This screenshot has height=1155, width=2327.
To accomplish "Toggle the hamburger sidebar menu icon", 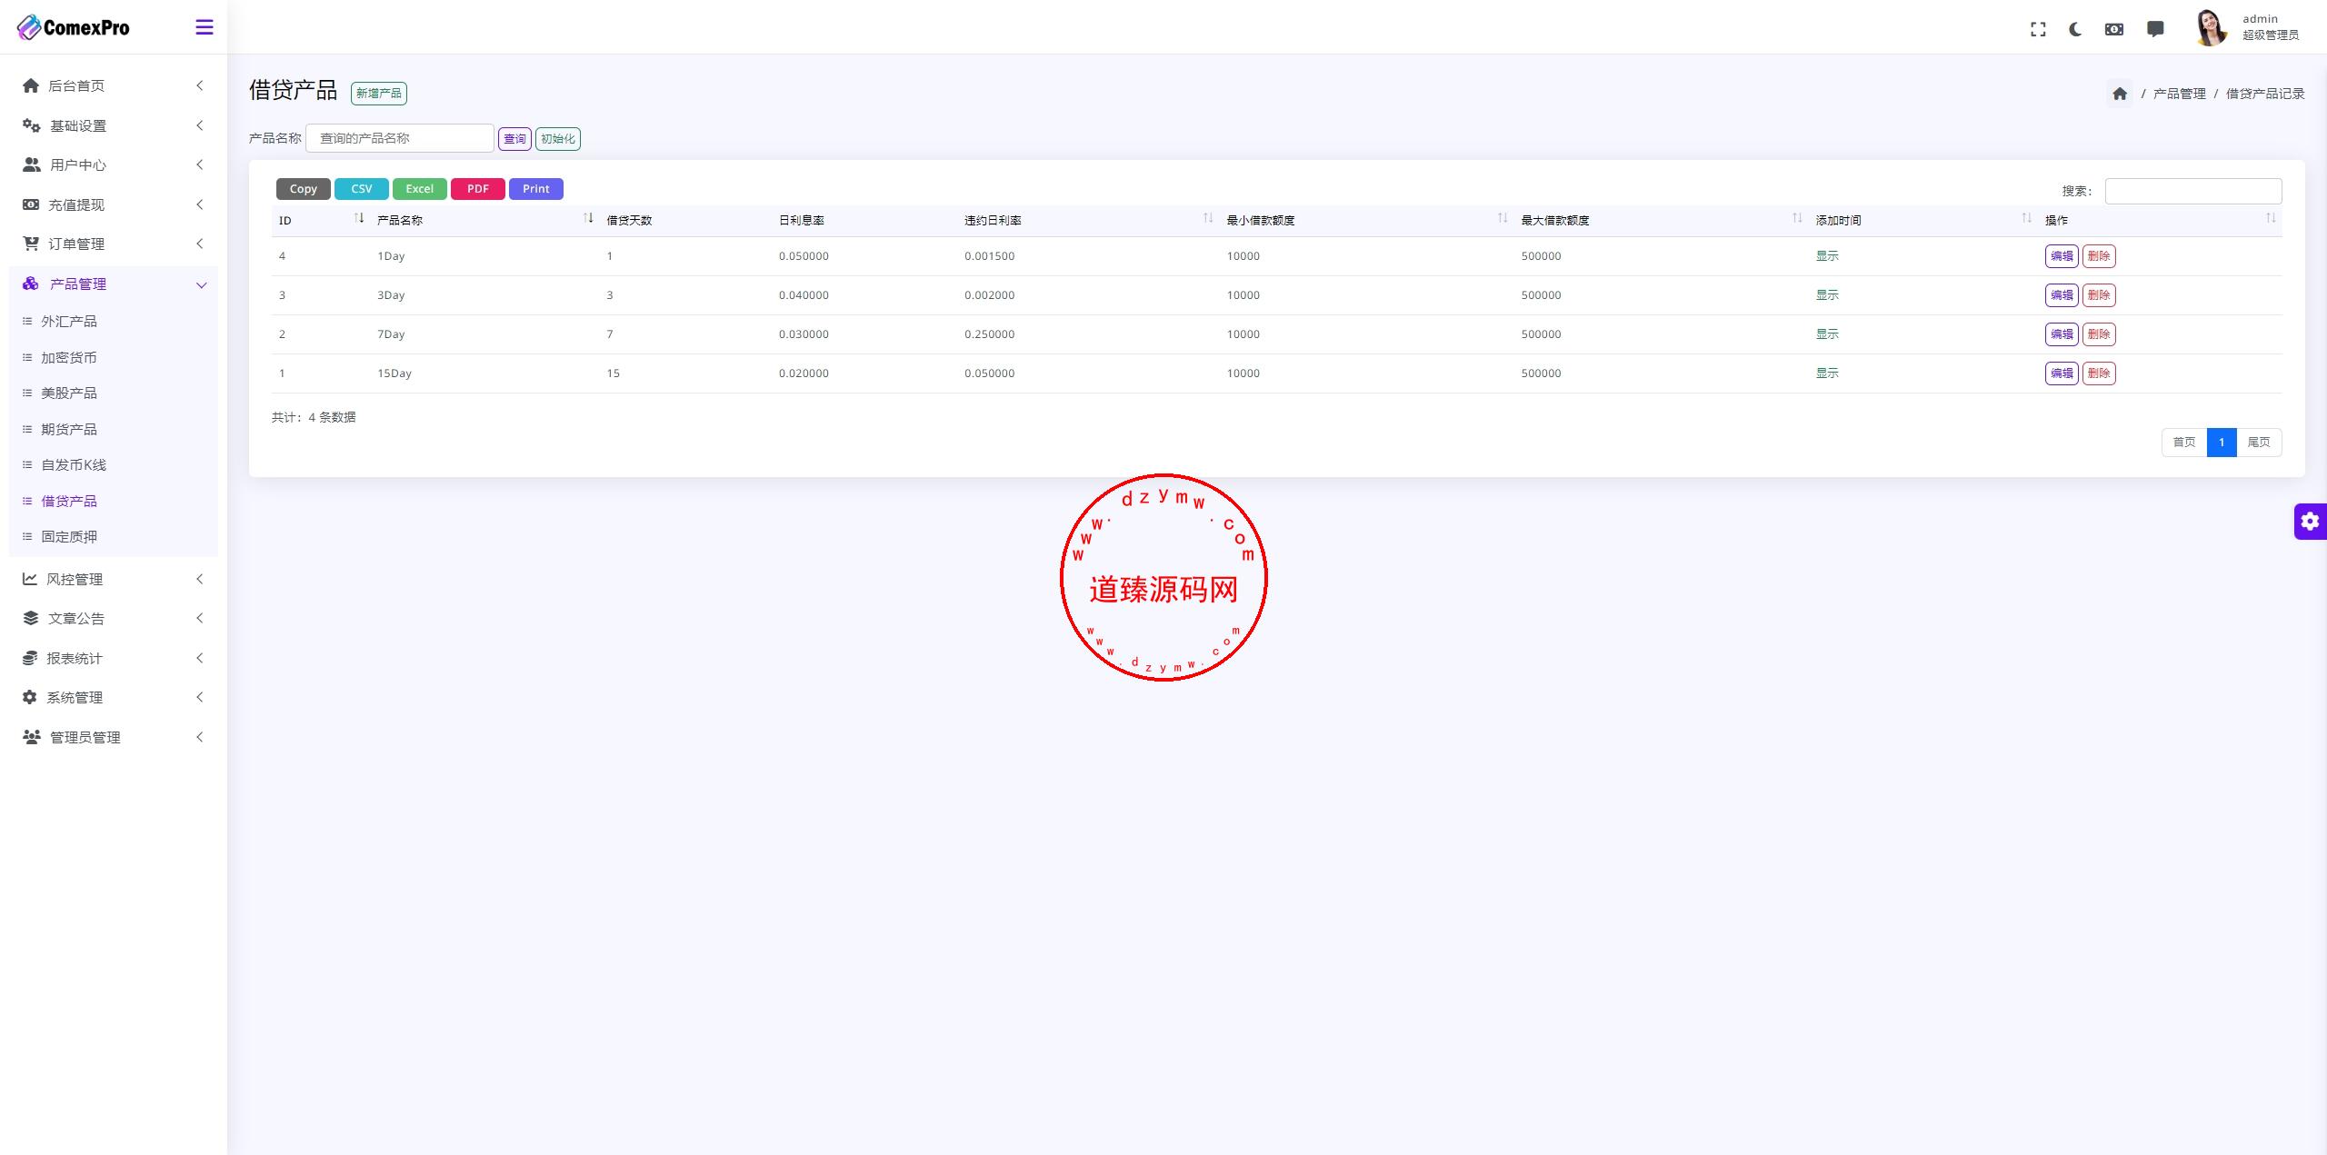I will [205, 27].
